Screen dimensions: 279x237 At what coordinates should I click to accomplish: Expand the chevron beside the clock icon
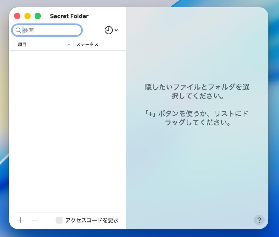point(116,30)
